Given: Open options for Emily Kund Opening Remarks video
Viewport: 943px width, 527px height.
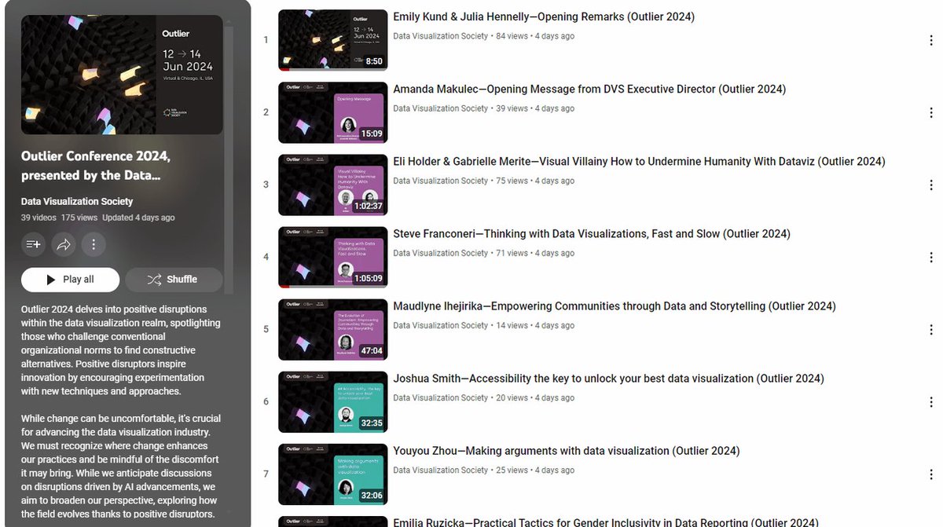Looking at the screenshot, I should (x=931, y=41).
